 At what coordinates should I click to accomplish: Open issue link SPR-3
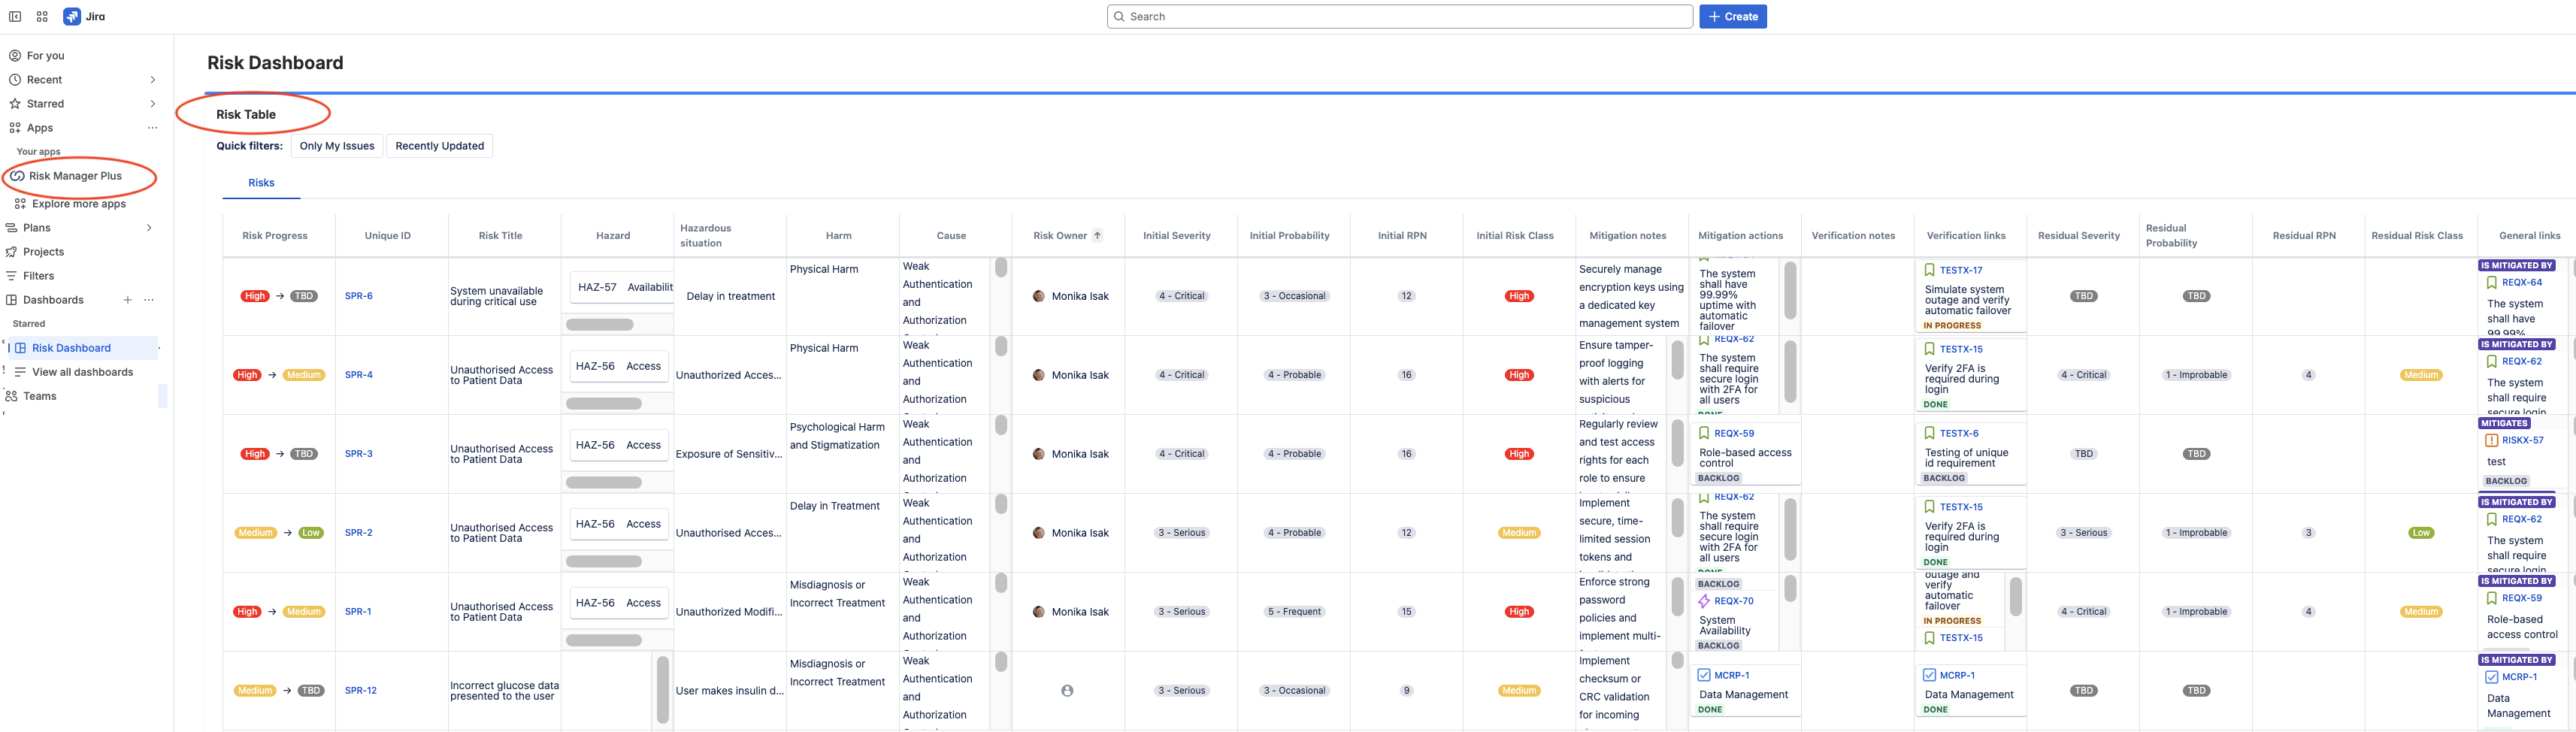click(x=359, y=454)
